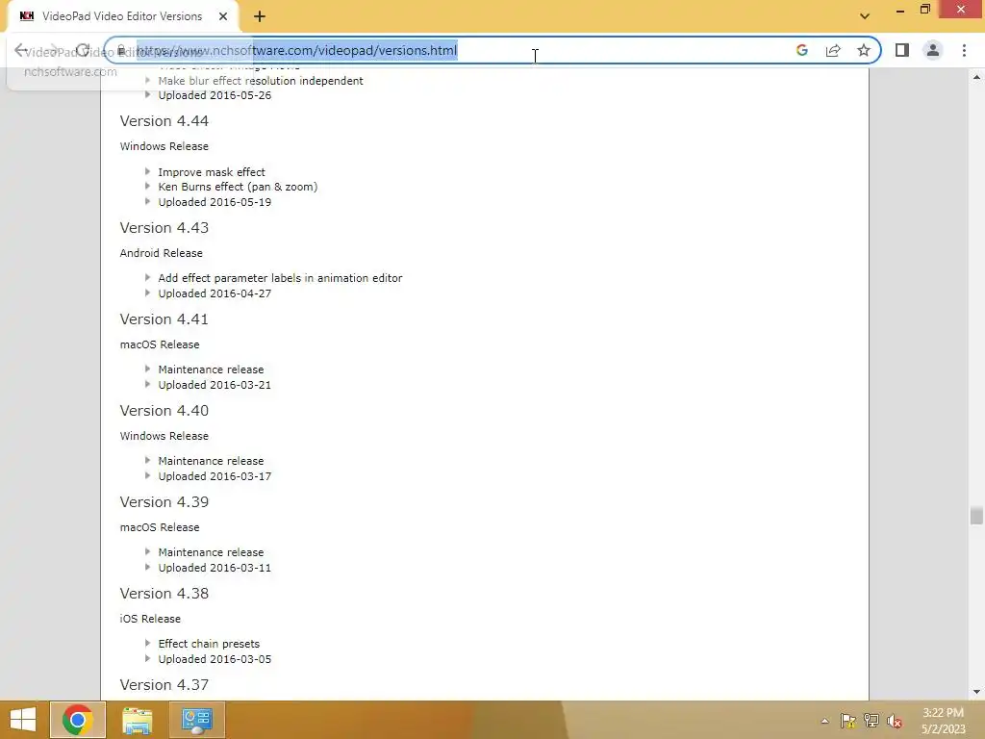Click 'macOS Release' under Version 4.41
Screen dimensions: 985x739
coord(160,344)
